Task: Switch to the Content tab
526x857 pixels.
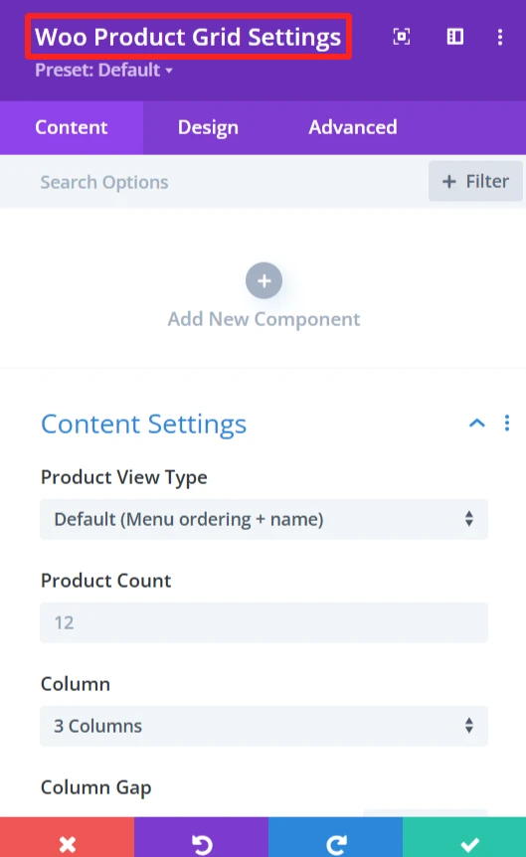Action: click(x=72, y=127)
